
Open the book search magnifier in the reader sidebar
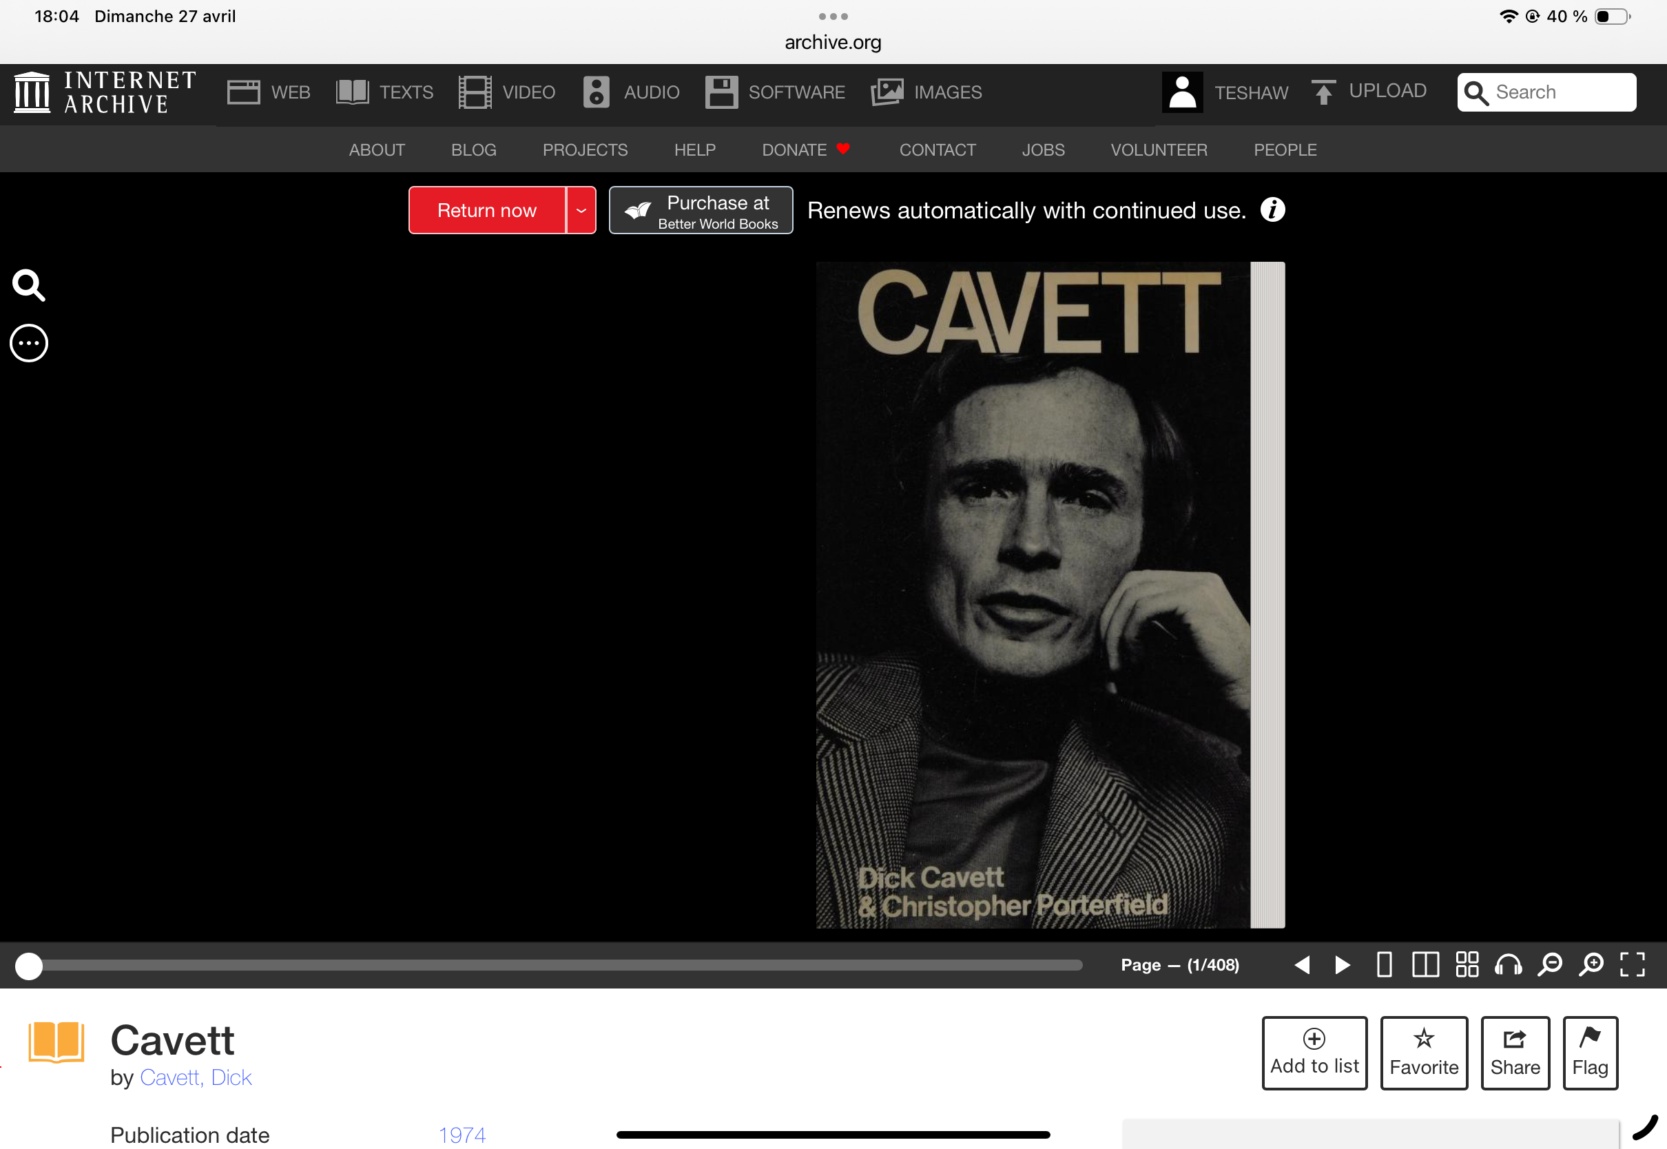(x=29, y=285)
